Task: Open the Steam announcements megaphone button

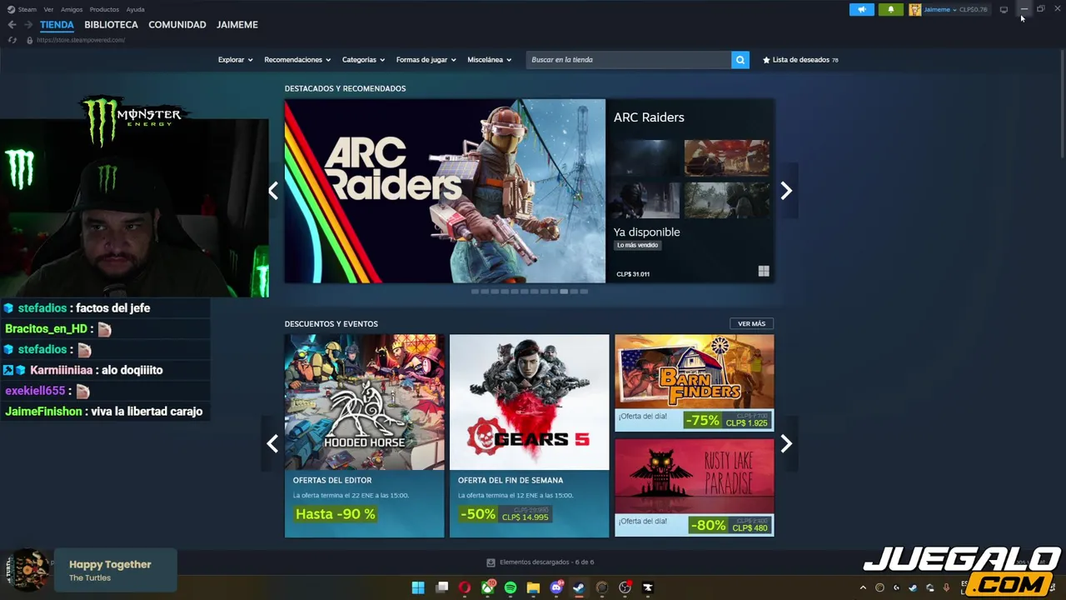Action: pos(861,10)
